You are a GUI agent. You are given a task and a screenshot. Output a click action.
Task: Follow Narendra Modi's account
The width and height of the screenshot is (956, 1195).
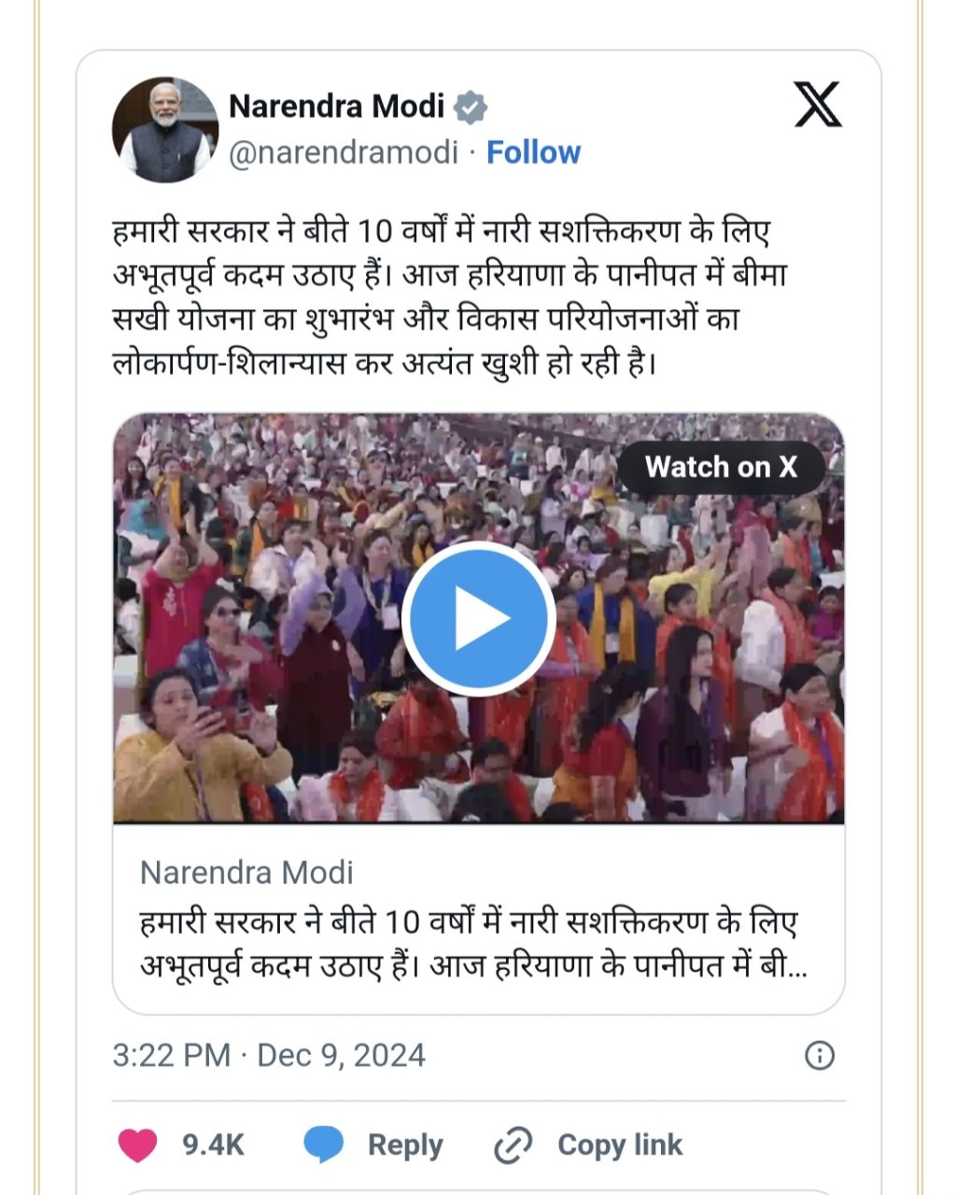click(x=533, y=152)
